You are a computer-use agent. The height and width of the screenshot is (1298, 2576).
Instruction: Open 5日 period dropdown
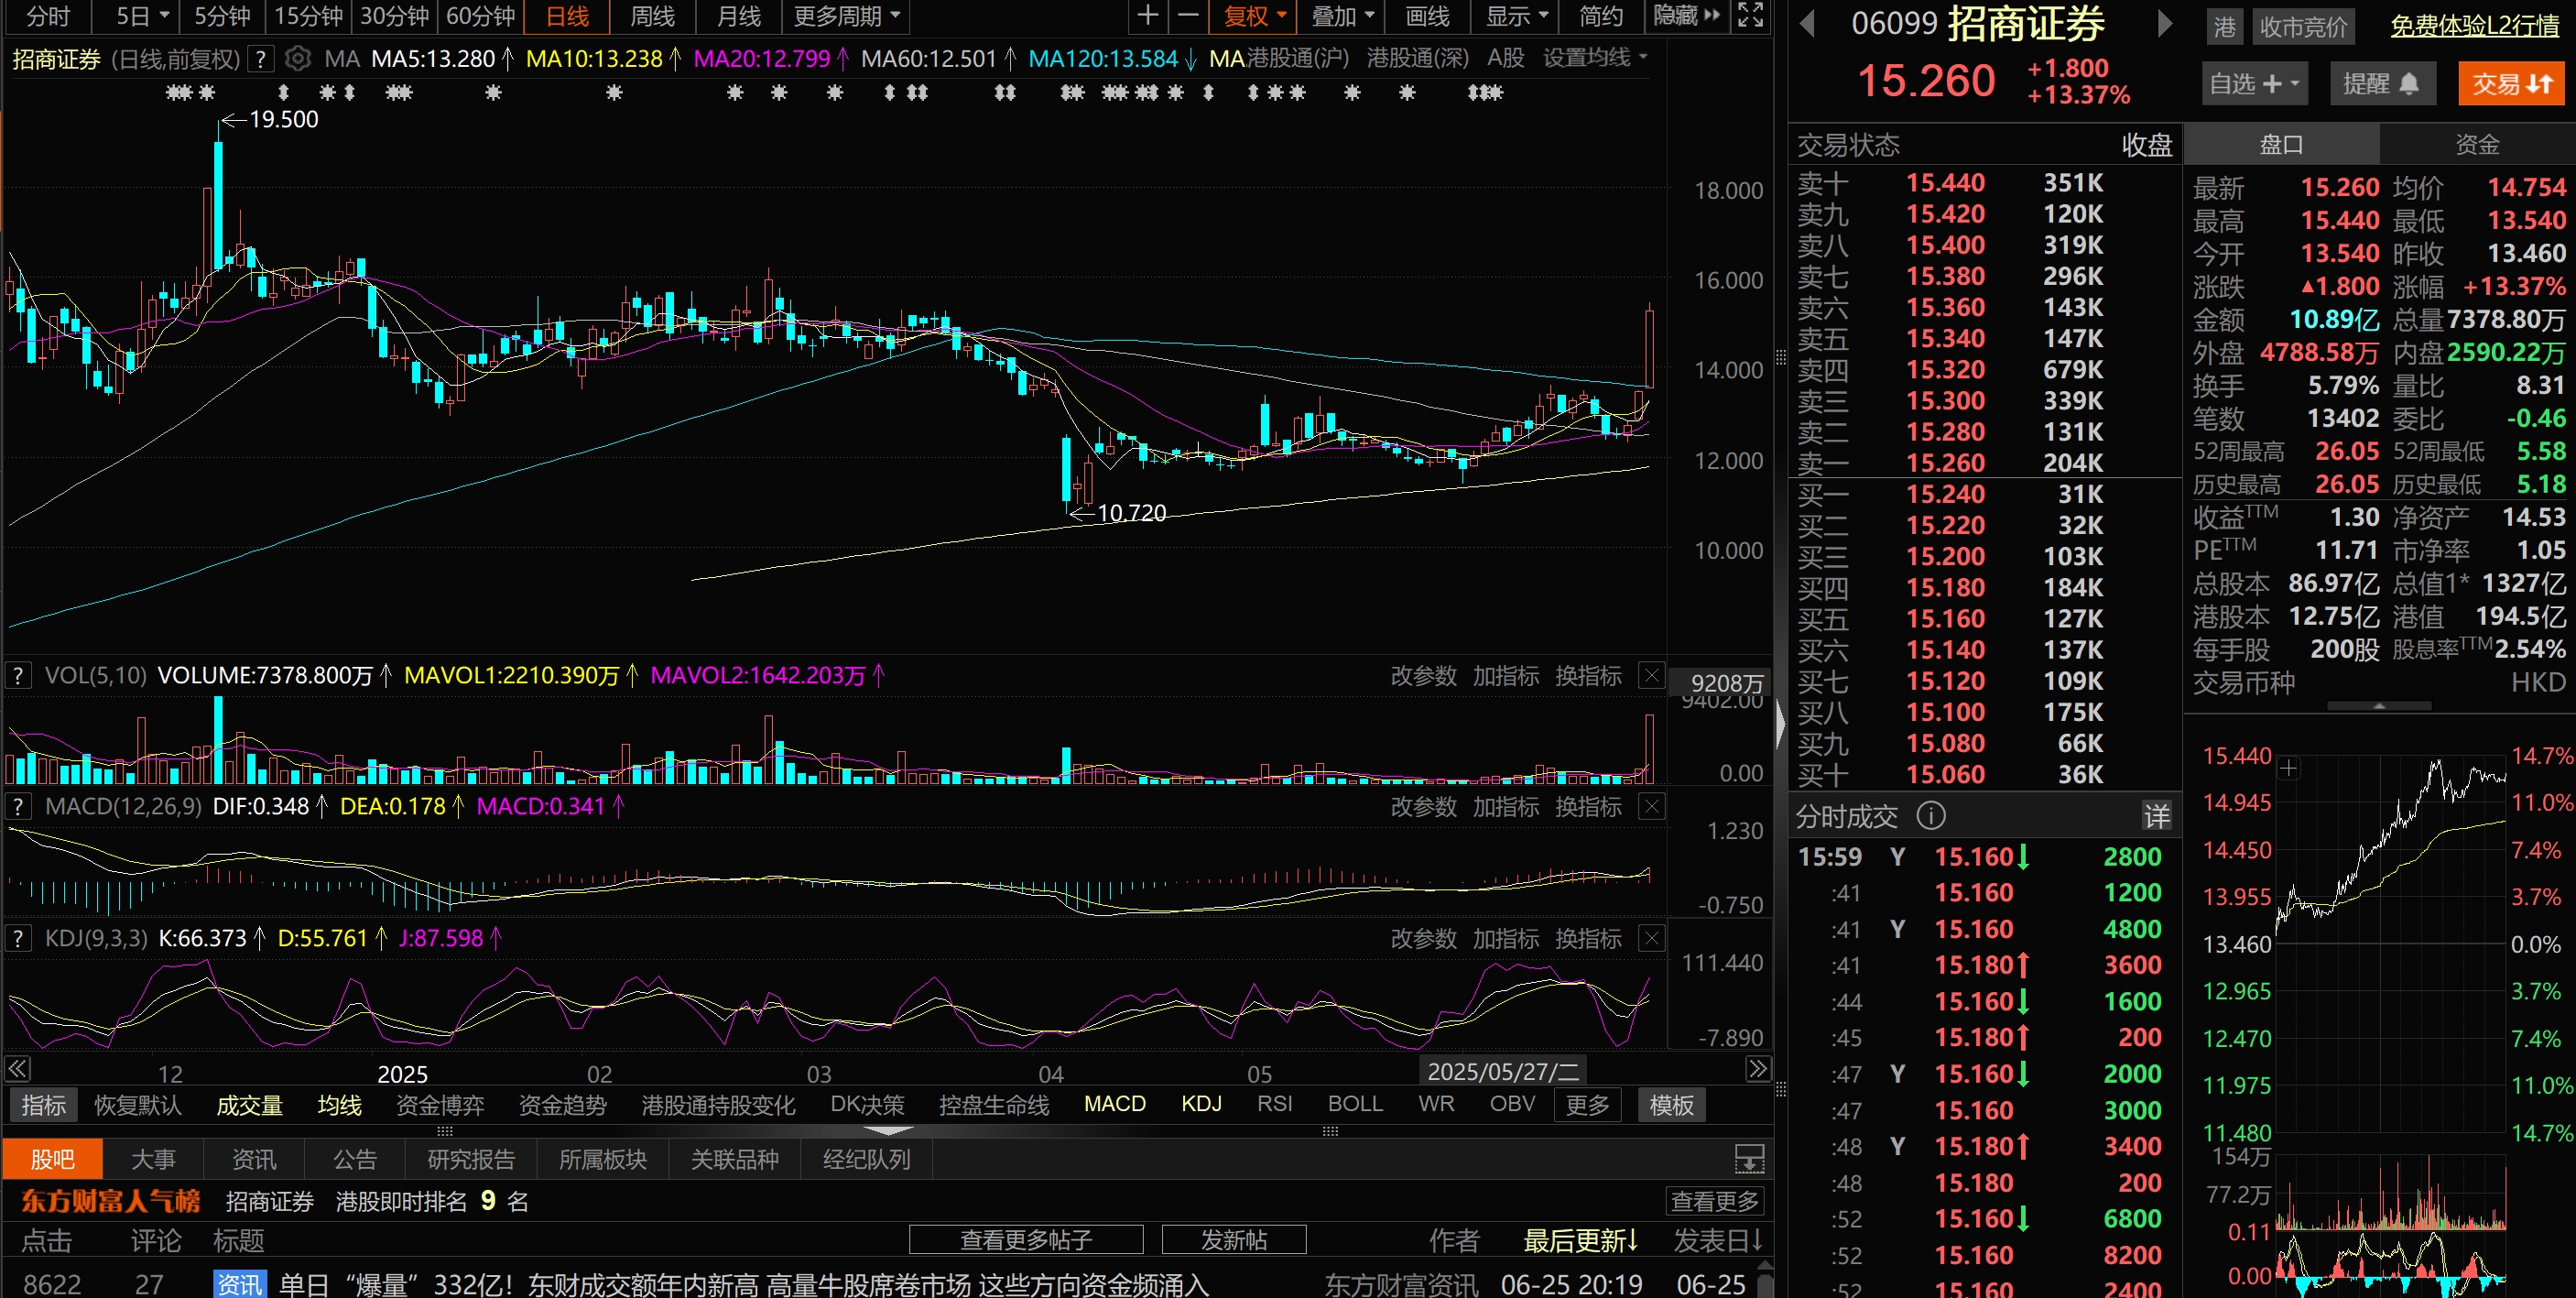(142, 16)
